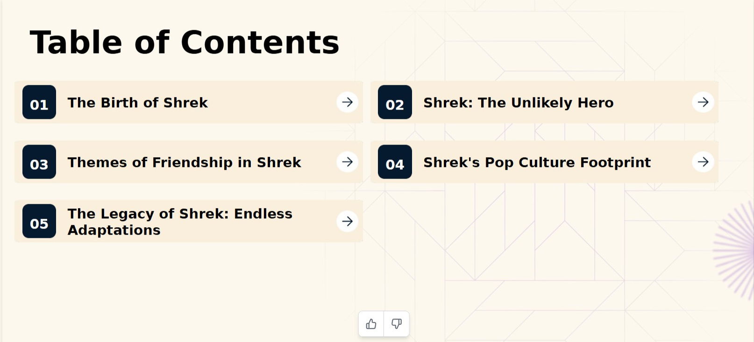The width and height of the screenshot is (754, 342).
Task: Select the Table of Contents heading
Action: click(185, 42)
